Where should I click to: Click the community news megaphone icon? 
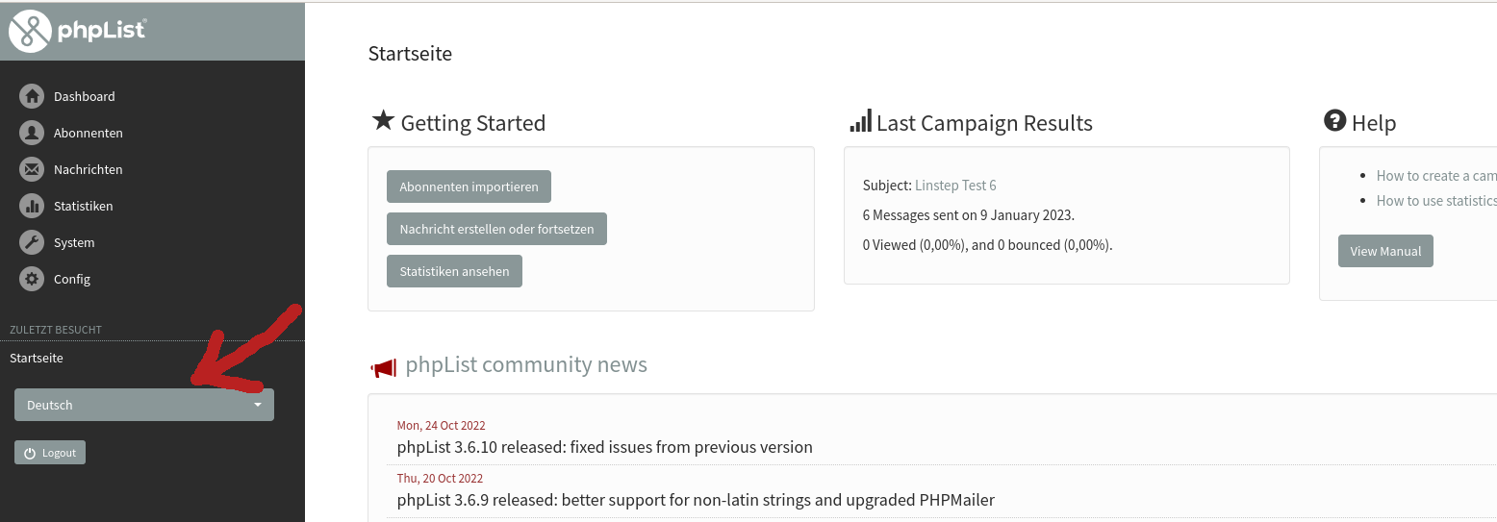tap(383, 367)
